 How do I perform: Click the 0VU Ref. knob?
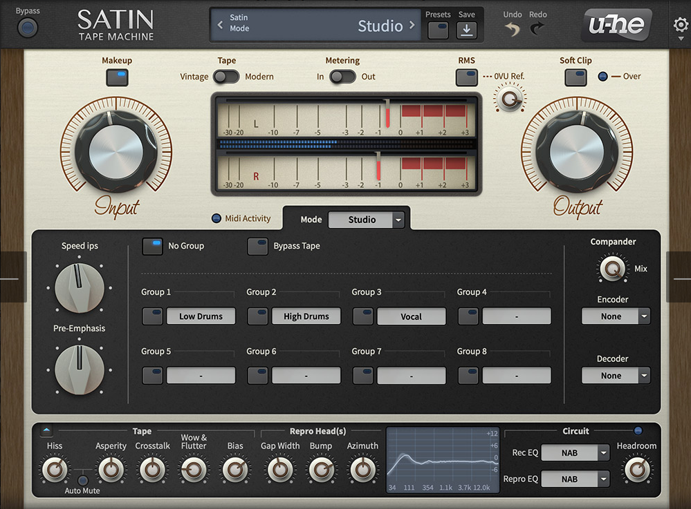pos(510,99)
